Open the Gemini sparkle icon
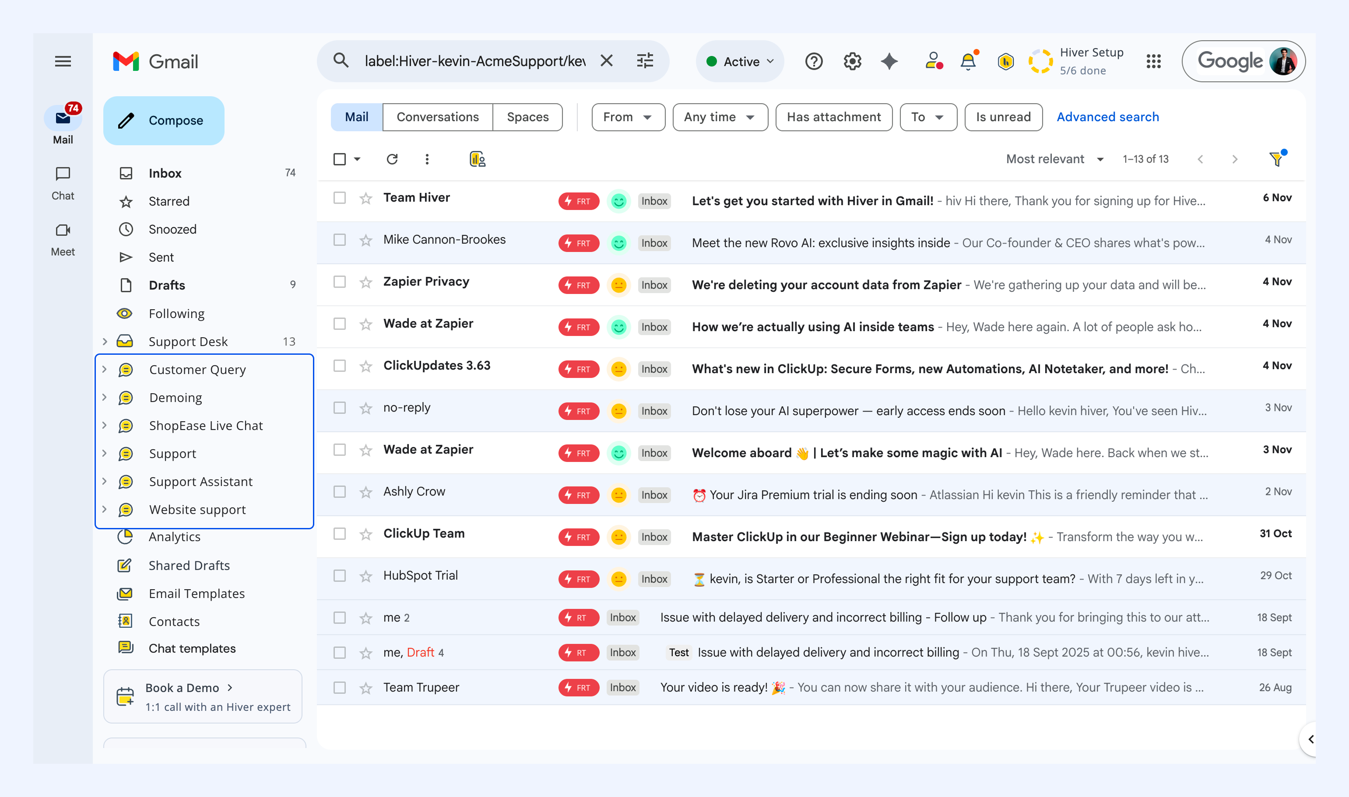Image resolution: width=1349 pixels, height=797 pixels. [x=889, y=61]
